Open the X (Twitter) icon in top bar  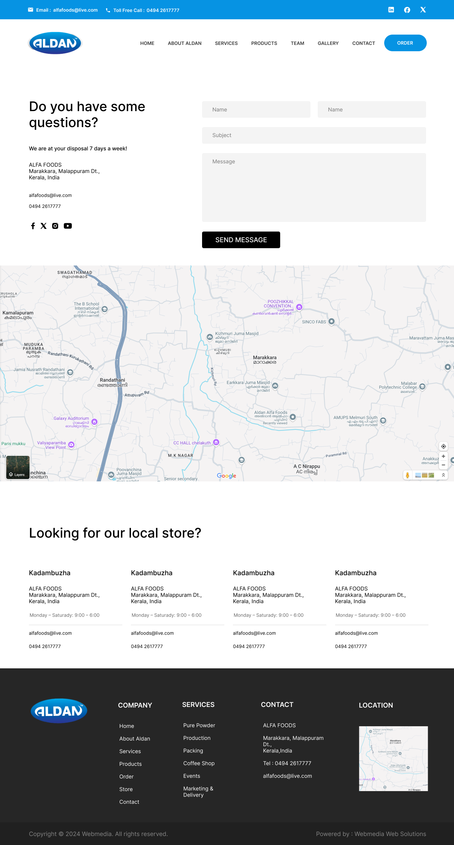423,10
